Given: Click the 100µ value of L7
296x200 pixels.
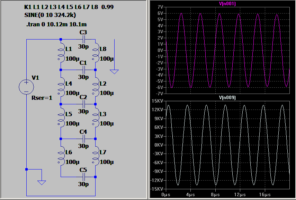Looking at the screenshot, I should [107, 162].
